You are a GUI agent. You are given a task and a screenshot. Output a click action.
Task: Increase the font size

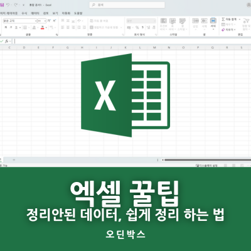(49, 21)
